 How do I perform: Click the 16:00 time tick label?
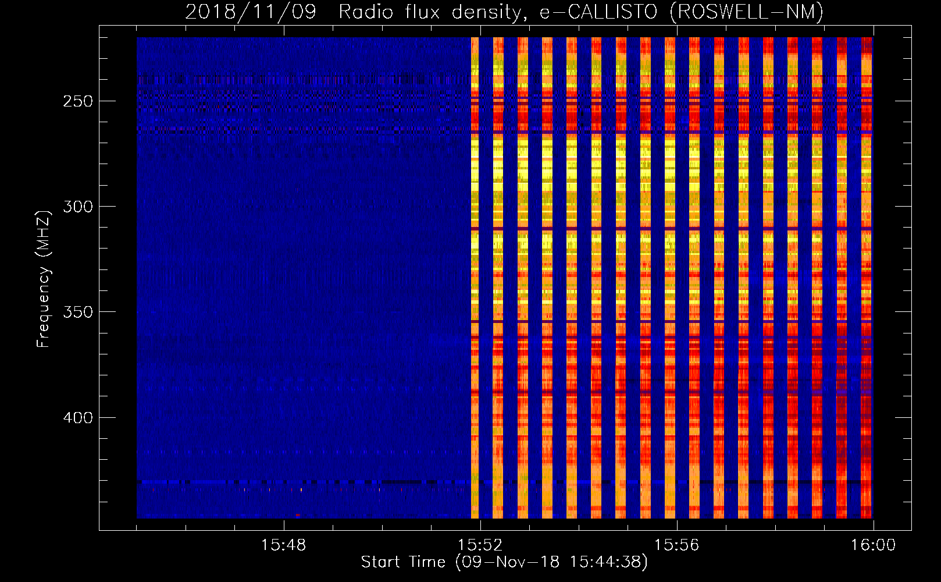[x=873, y=545]
